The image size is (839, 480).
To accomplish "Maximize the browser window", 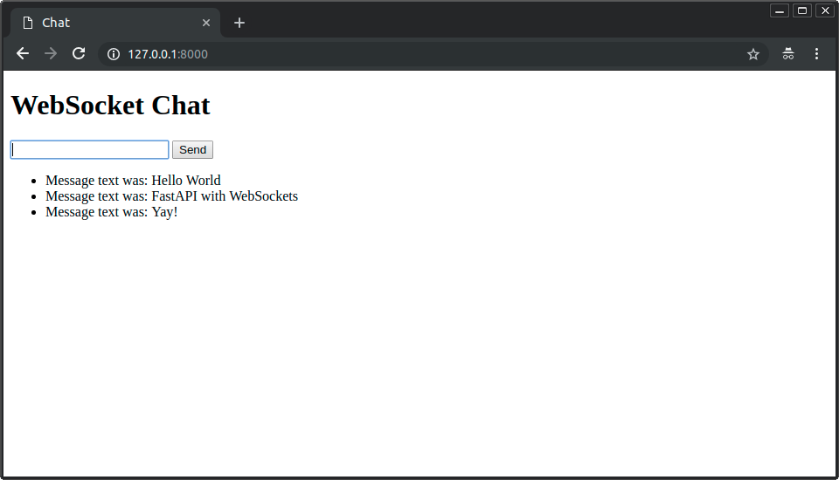I will [801, 10].
